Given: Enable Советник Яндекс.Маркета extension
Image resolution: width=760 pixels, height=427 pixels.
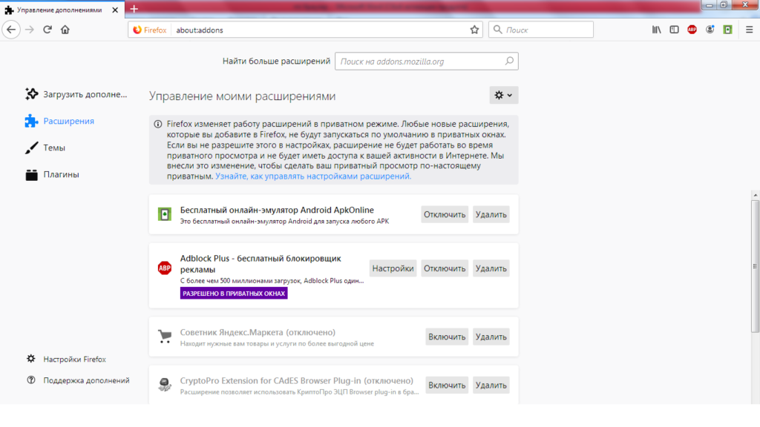Looking at the screenshot, I should tap(447, 337).
